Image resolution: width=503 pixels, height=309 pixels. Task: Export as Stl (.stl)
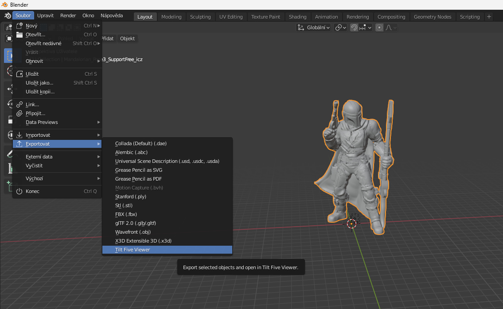(x=167, y=205)
